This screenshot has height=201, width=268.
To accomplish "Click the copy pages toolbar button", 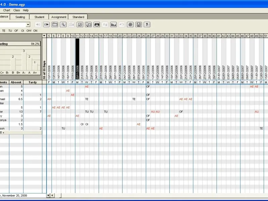I will [88, 24].
